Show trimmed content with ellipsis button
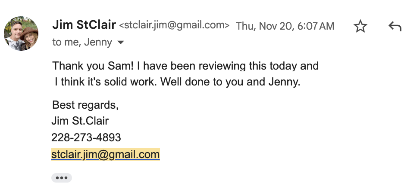404x189 pixels. (62, 178)
